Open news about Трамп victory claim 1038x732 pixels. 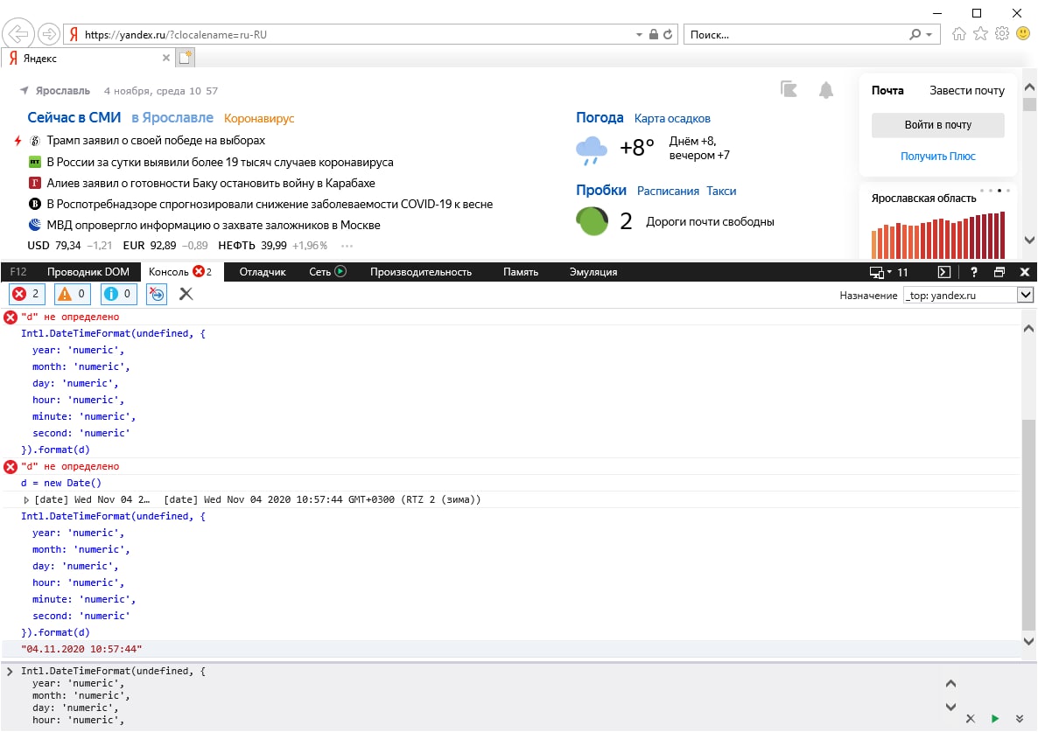tap(156, 140)
